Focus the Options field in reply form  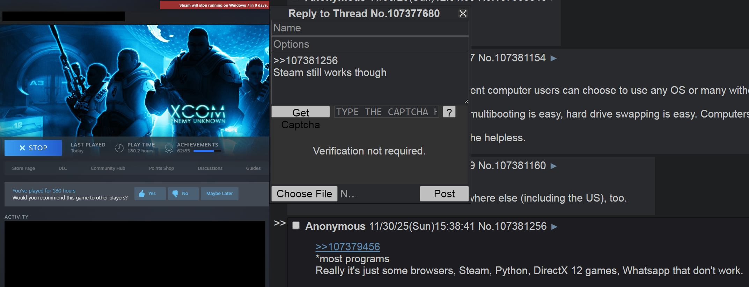(370, 44)
